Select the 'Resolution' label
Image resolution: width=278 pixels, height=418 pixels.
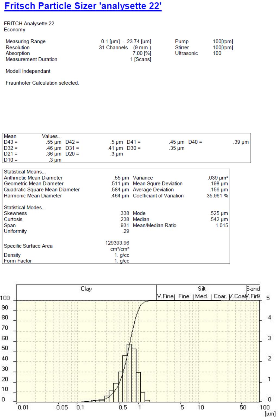[18, 47]
